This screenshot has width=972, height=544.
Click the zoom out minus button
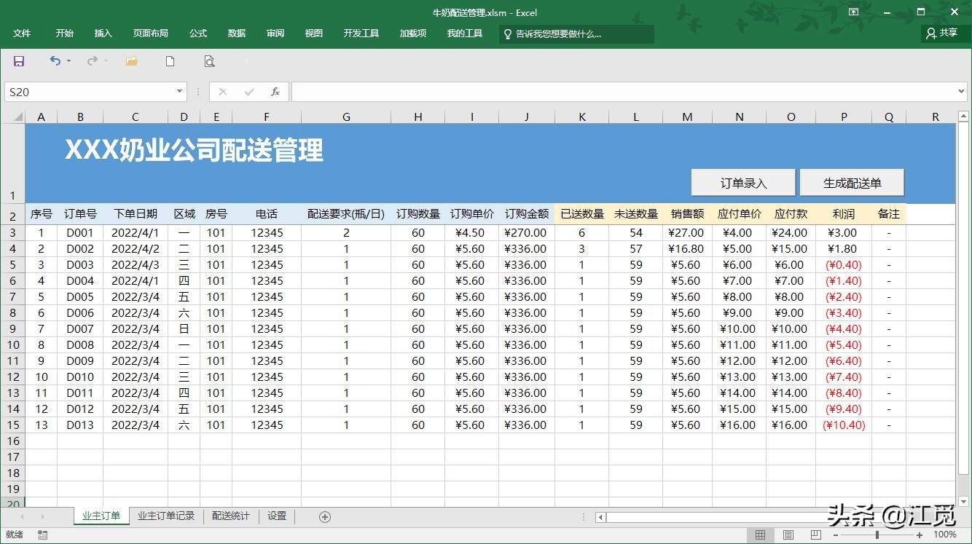[836, 535]
